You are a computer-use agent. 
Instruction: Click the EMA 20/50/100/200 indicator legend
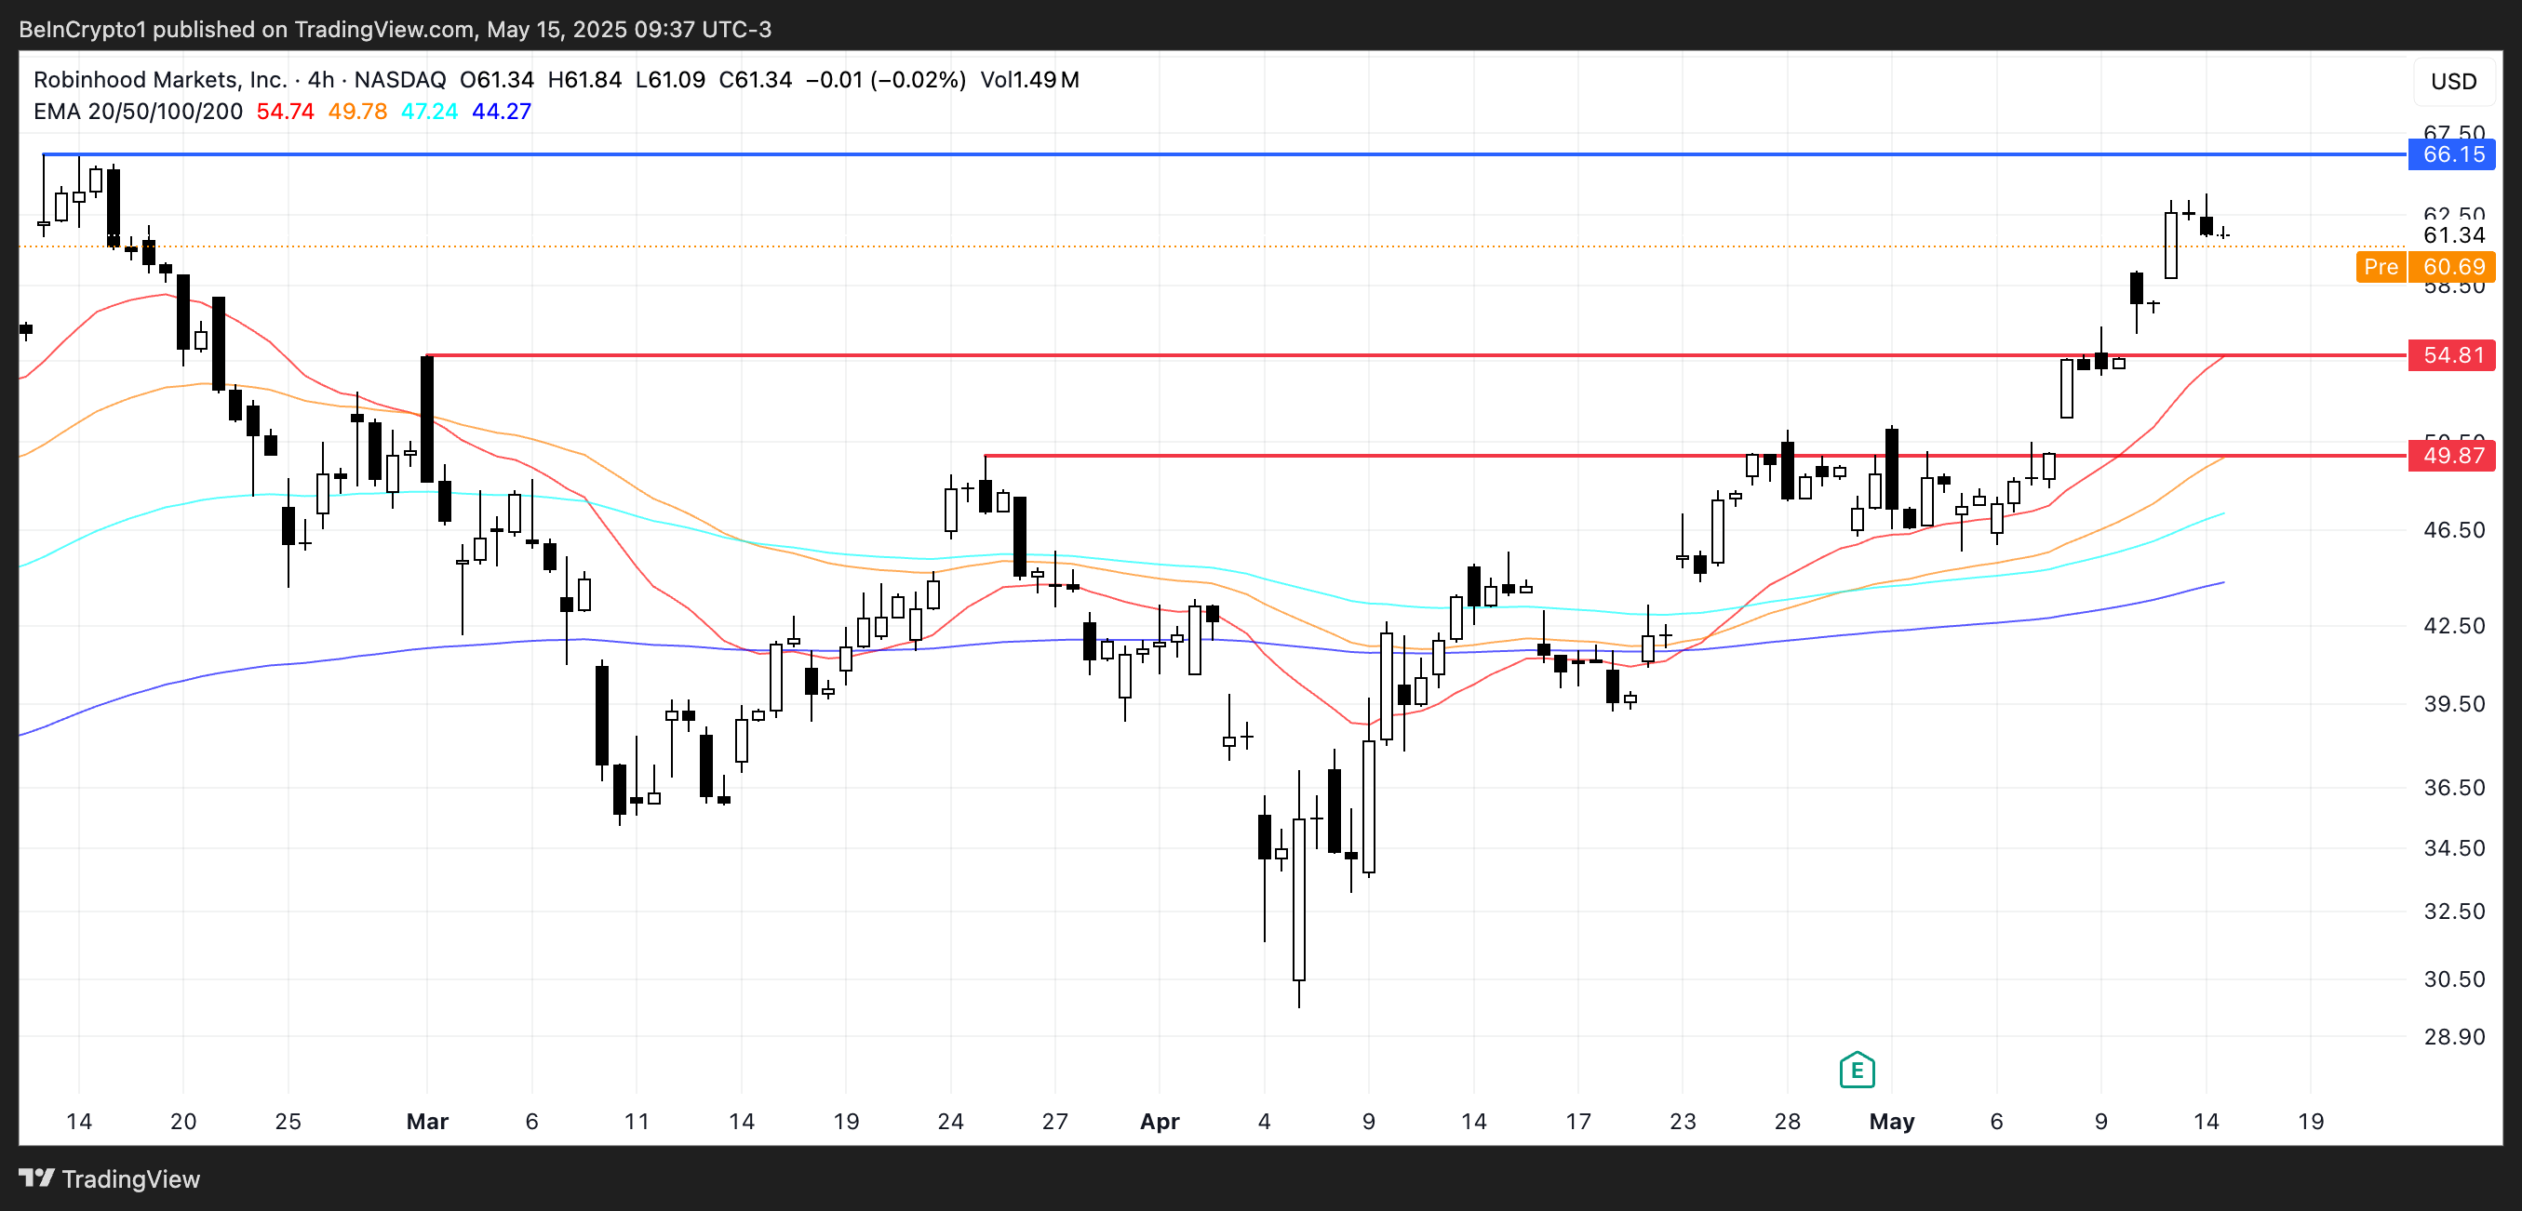point(138,112)
